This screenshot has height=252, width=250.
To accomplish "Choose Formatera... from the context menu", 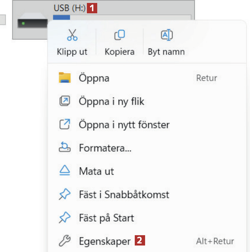I will tap(105, 148).
